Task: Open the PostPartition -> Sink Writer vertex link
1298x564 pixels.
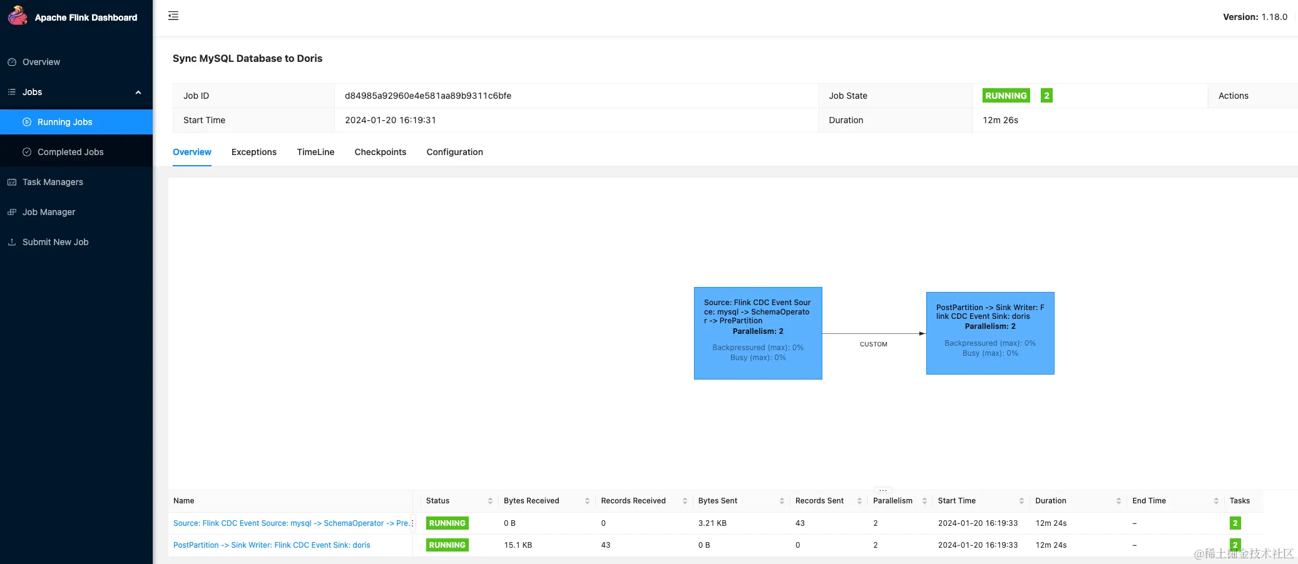Action: 272,545
